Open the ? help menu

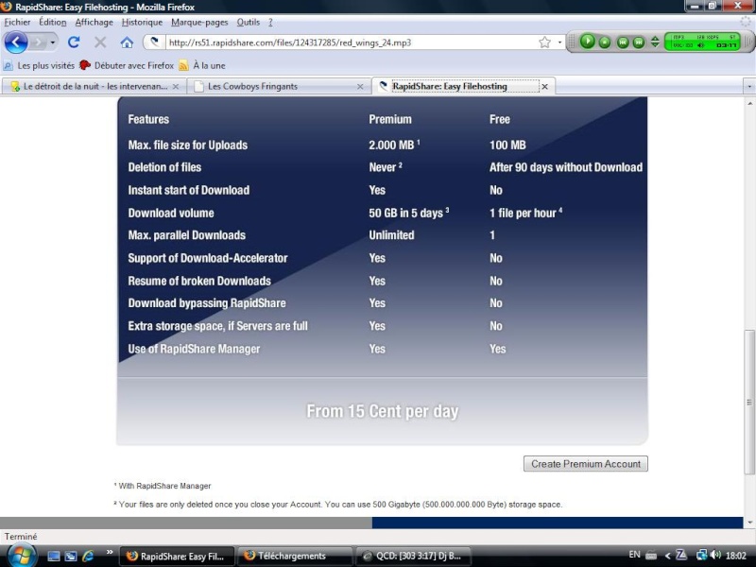click(x=270, y=22)
